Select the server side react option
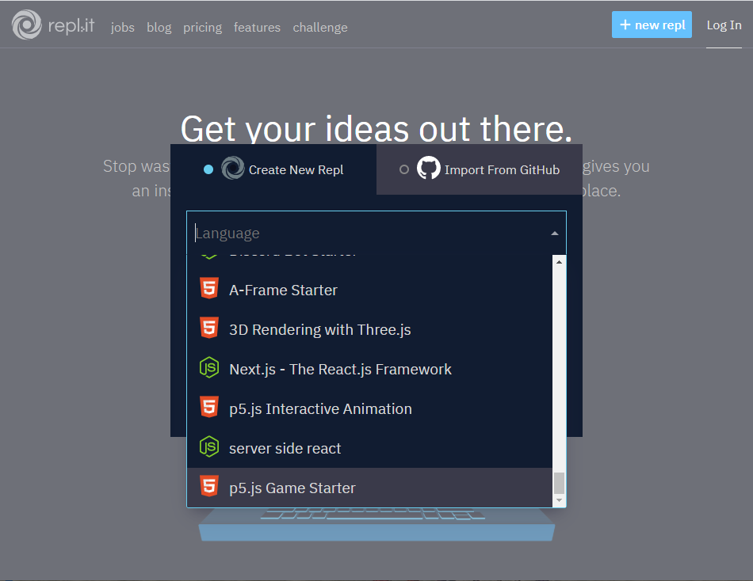 pyautogui.click(x=369, y=448)
